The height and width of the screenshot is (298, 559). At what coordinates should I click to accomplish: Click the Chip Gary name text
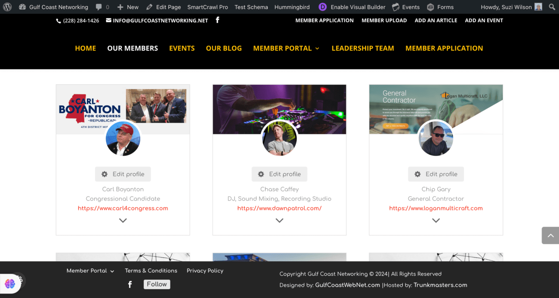[x=436, y=189]
